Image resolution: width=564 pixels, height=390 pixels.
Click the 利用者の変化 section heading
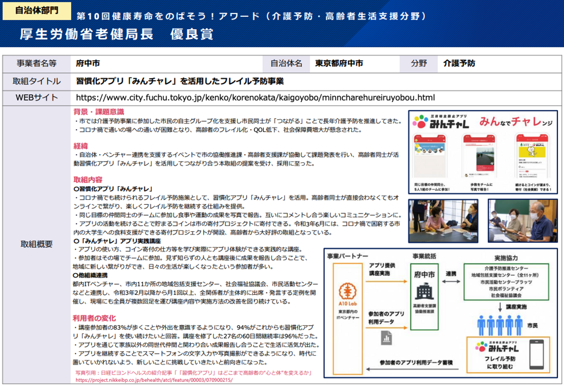[x=94, y=318]
